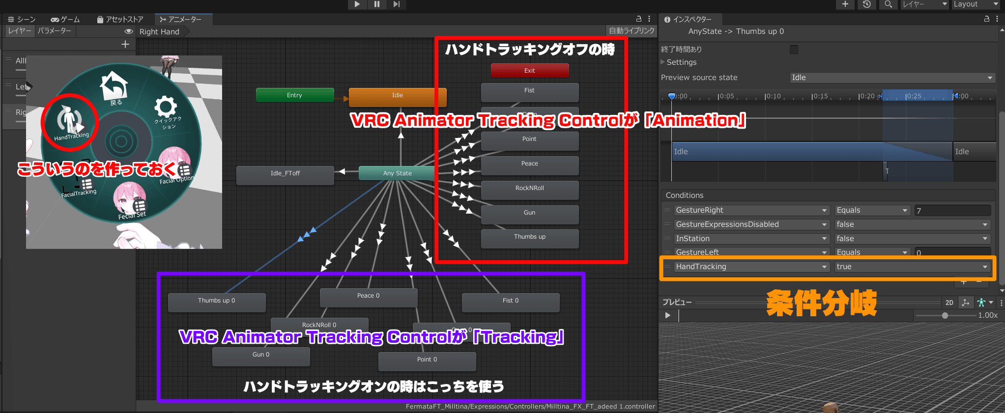Open the Preview source state dropdown
The image size is (1005, 413).
click(x=892, y=78)
